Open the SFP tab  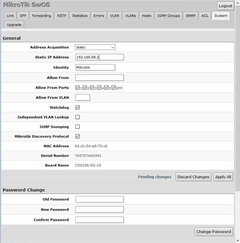23,16
